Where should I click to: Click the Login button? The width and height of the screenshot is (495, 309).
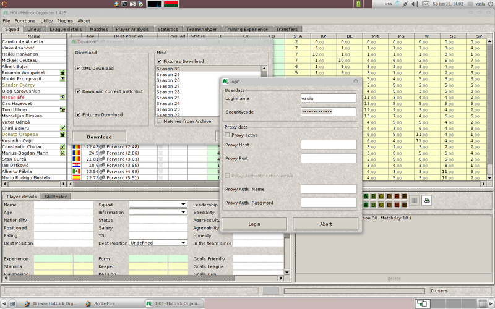click(x=254, y=224)
